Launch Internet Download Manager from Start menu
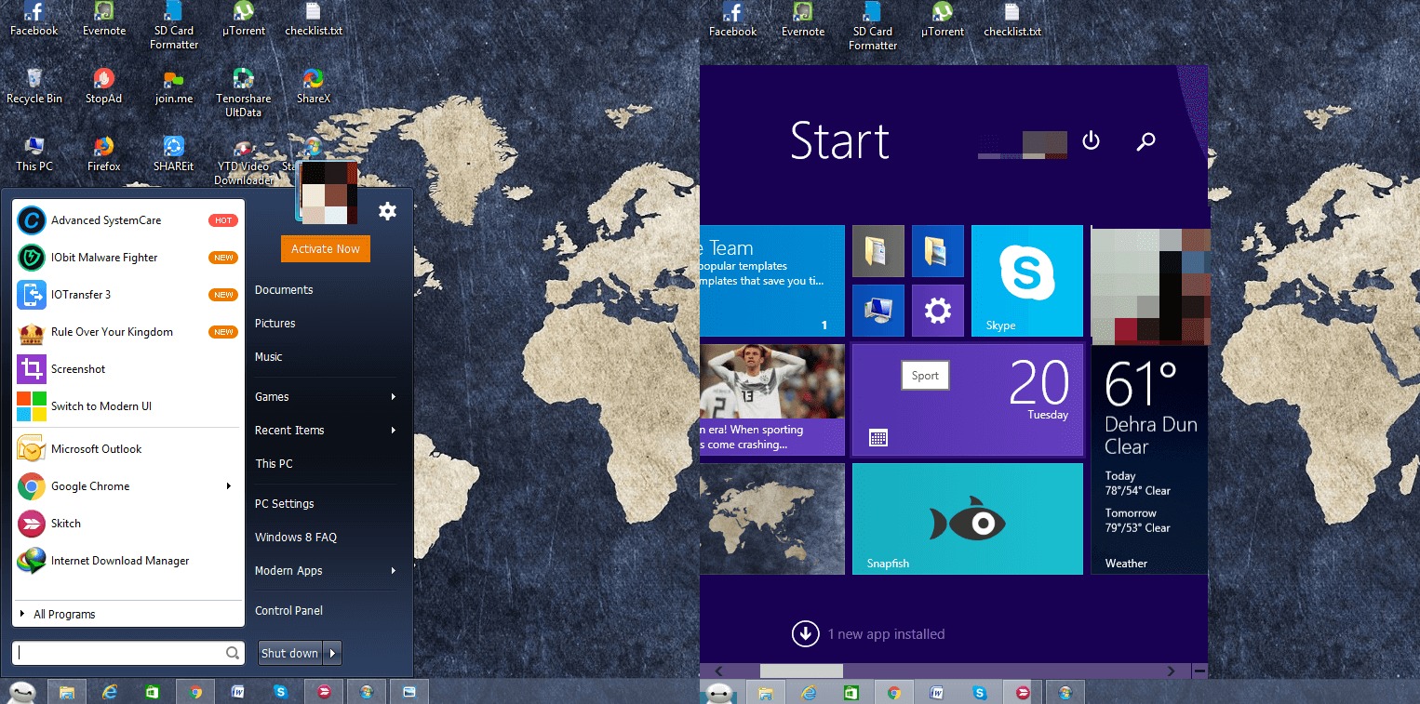The height and width of the screenshot is (704, 1420). coord(128,561)
